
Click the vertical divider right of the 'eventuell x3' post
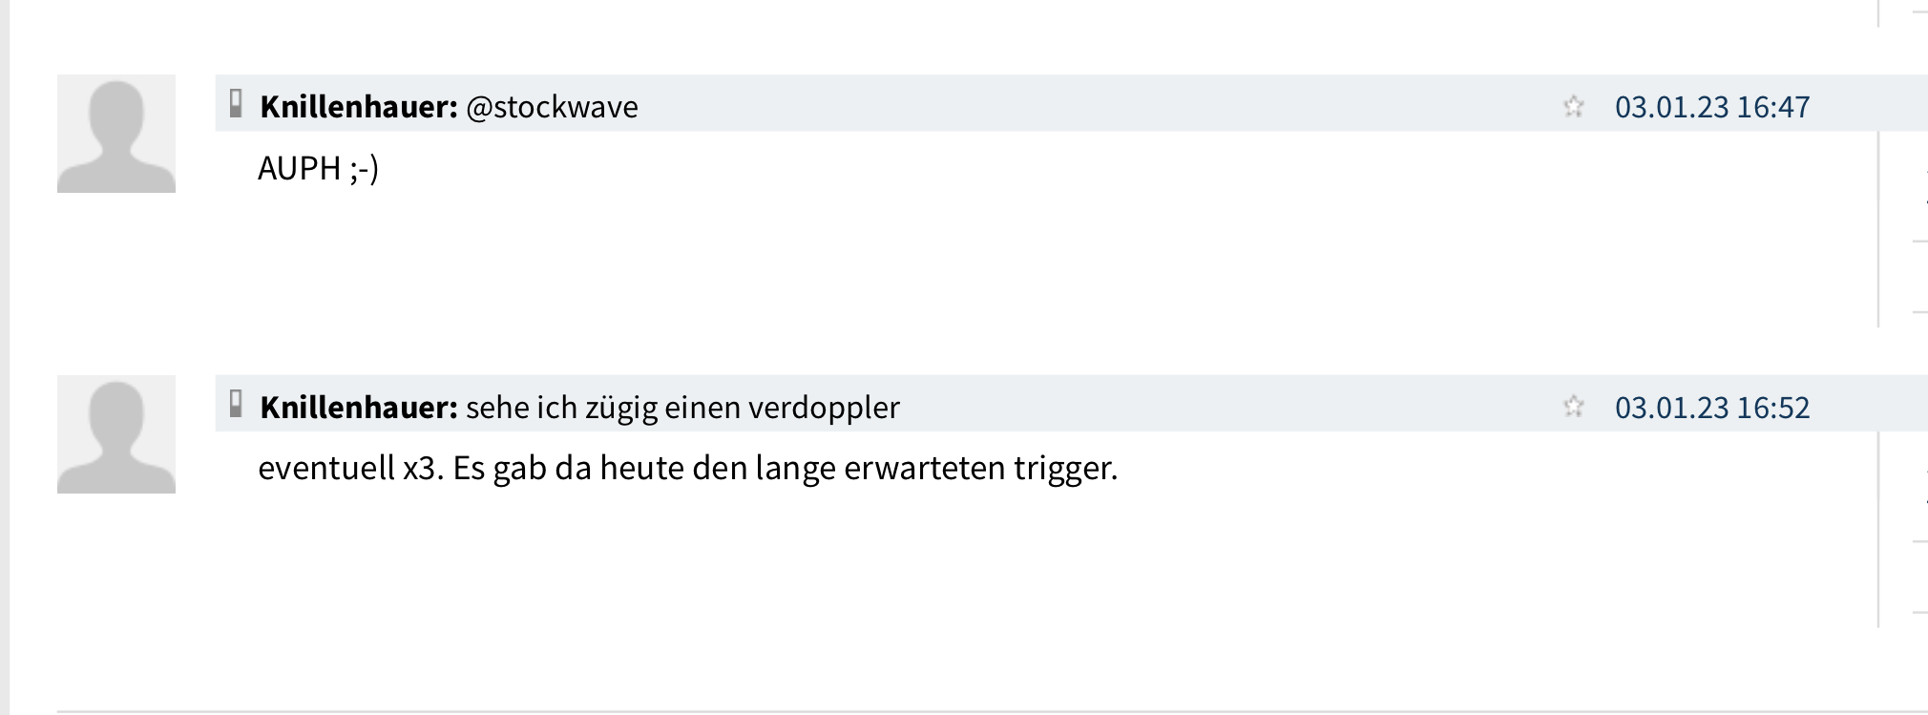pyautogui.click(x=1878, y=530)
